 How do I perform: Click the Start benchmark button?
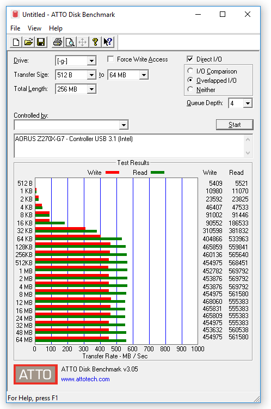click(235, 125)
